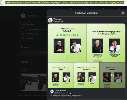Image resolution: width=127 pixels, height=100 pixels.
Task: Click the Video icon in Facebook top navigation
Action: pos(71,9)
